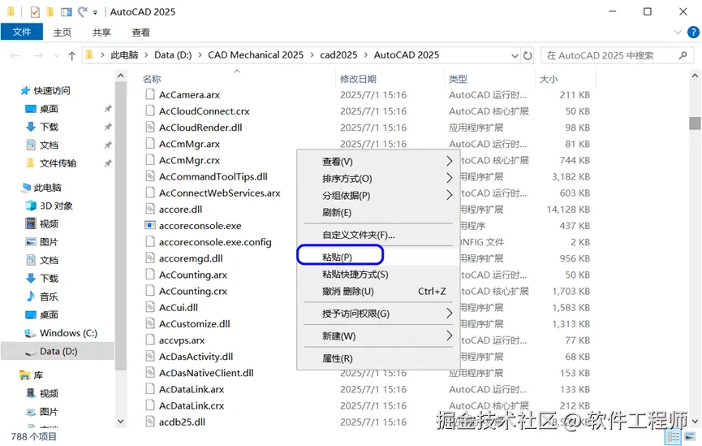
Task: Select the file AcCloudConnect.crx
Action: [x=205, y=110]
